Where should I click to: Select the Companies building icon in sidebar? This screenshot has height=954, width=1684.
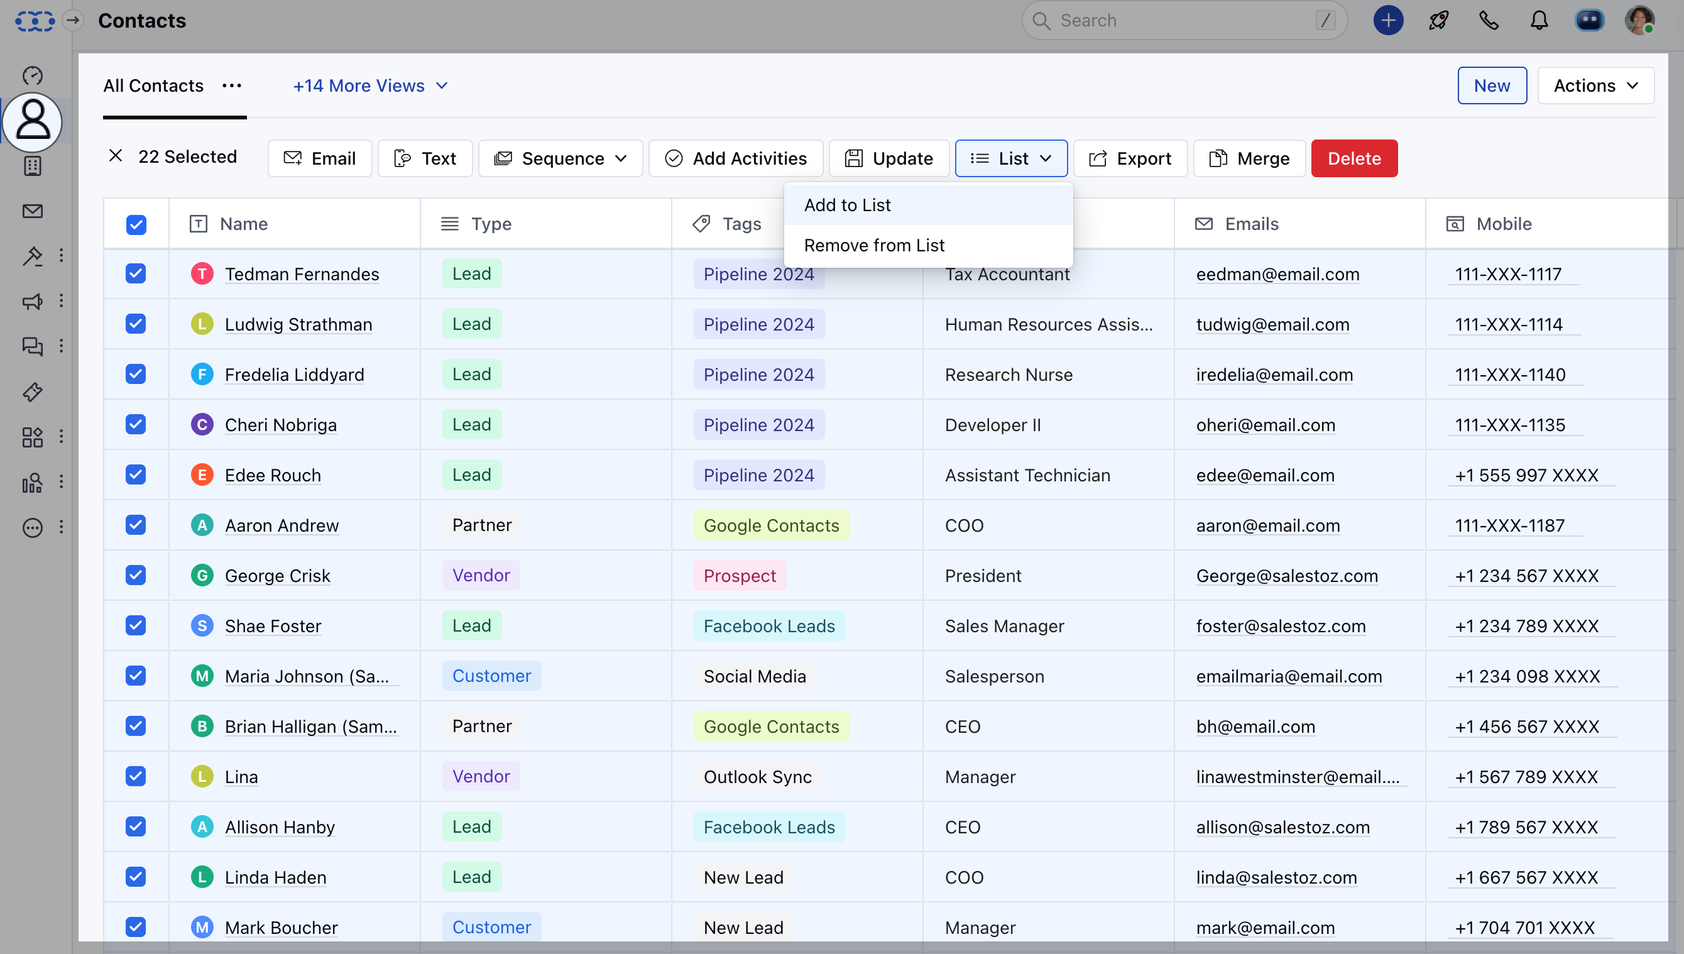coord(32,167)
